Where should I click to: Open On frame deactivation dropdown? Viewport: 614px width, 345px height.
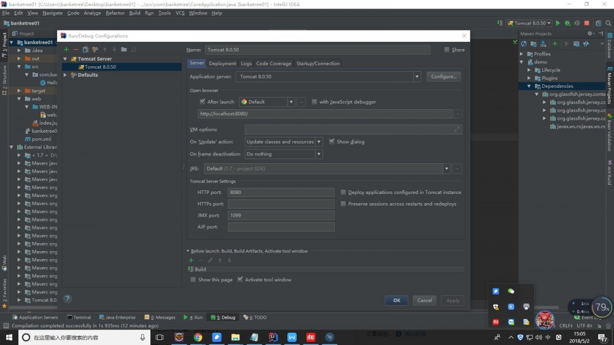tap(319, 154)
